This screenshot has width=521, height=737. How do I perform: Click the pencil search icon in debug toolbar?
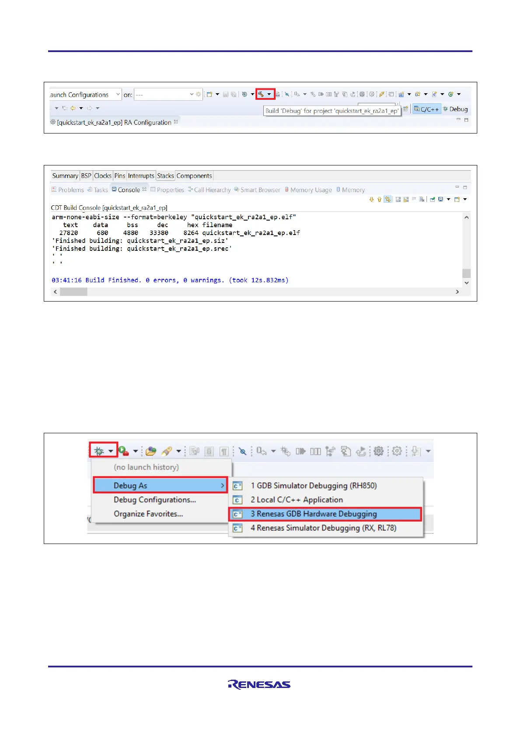[x=167, y=451]
